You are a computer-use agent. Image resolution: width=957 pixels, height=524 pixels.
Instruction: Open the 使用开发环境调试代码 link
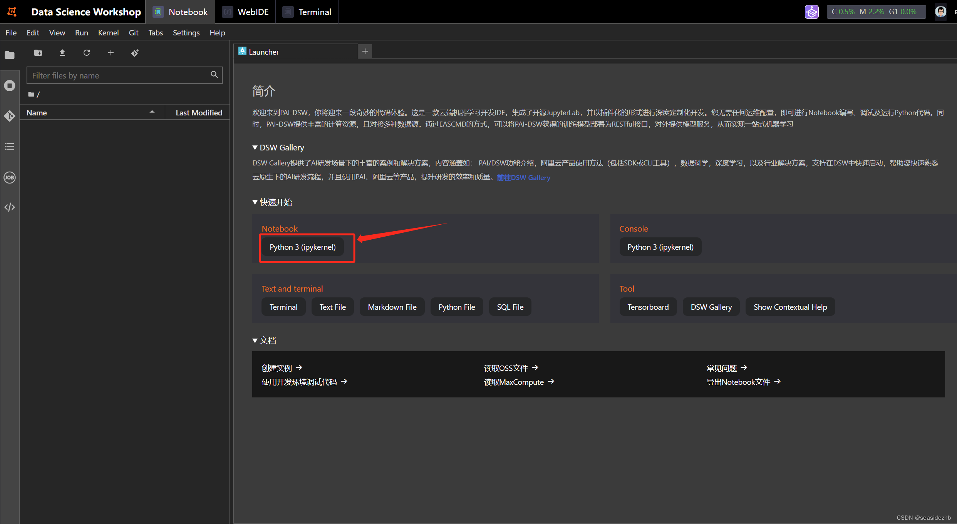click(x=304, y=382)
